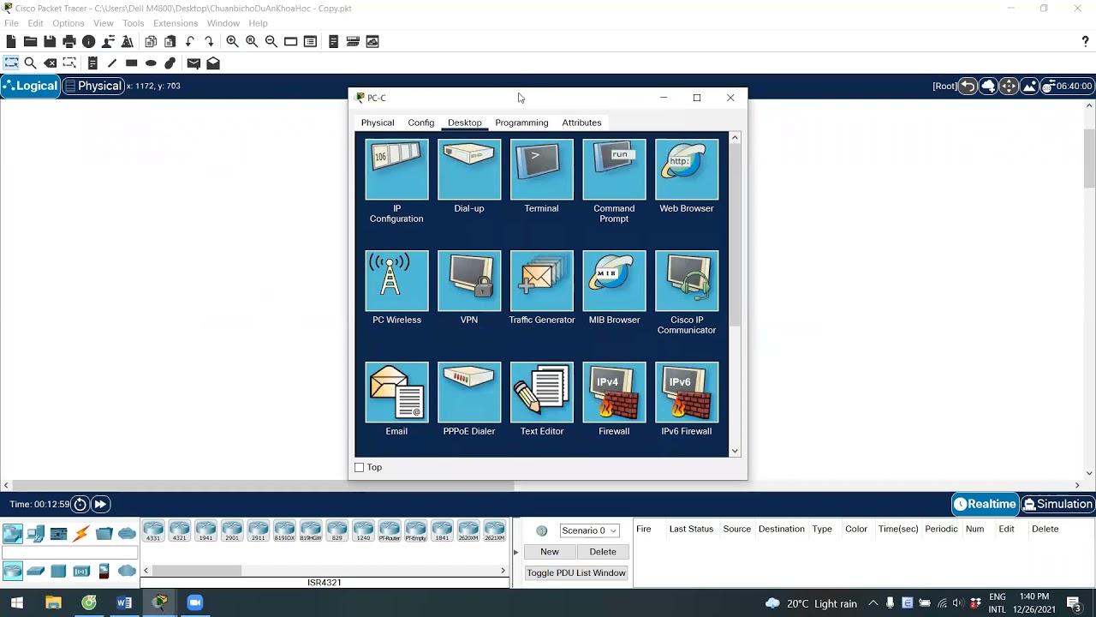The image size is (1096, 617).
Task: Click the New scenario button
Action: coord(550,552)
